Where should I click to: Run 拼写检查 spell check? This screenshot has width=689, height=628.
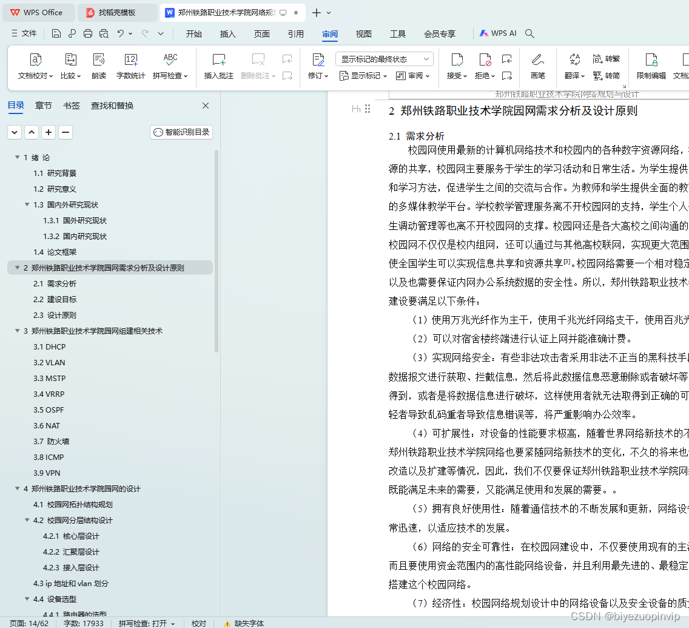pyautogui.click(x=170, y=66)
